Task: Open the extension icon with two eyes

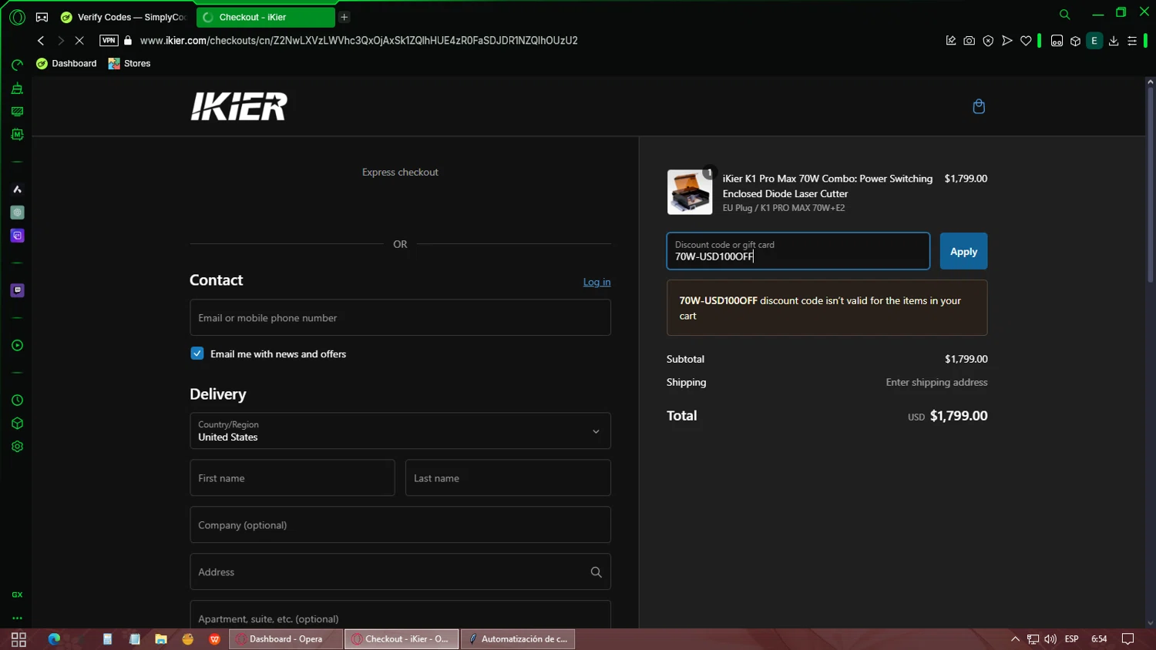Action: tap(1057, 41)
